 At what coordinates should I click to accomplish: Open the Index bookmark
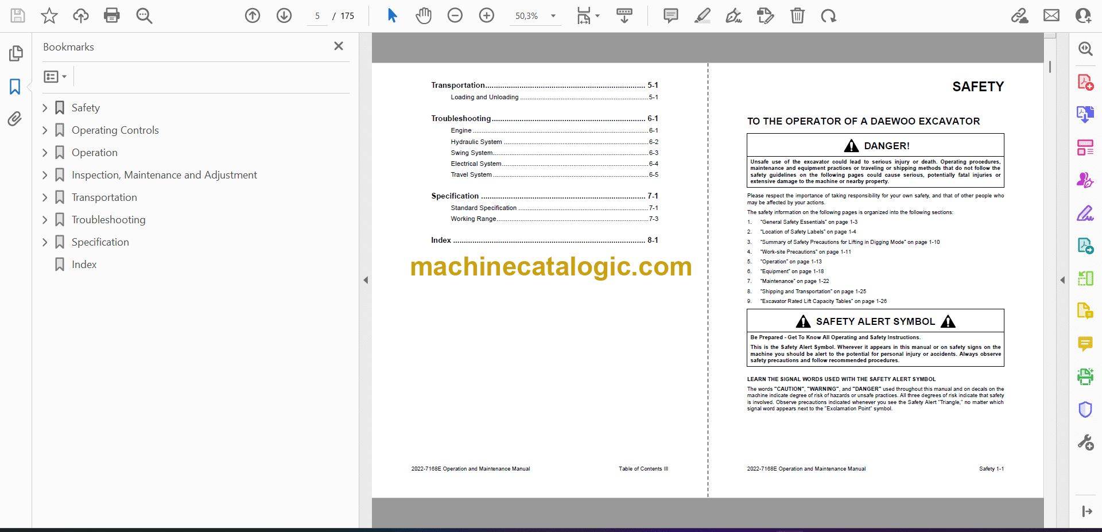coord(84,265)
